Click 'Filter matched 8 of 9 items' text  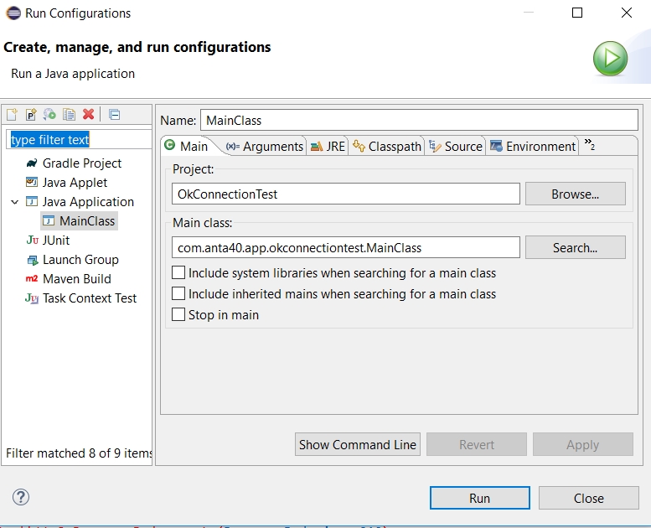click(x=79, y=453)
